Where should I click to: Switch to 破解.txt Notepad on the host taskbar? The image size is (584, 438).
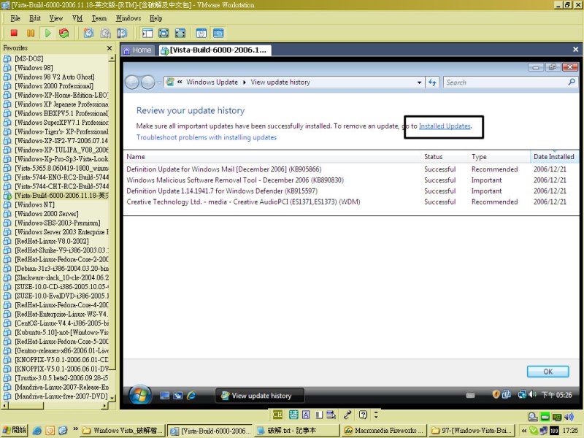[x=297, y=431]
